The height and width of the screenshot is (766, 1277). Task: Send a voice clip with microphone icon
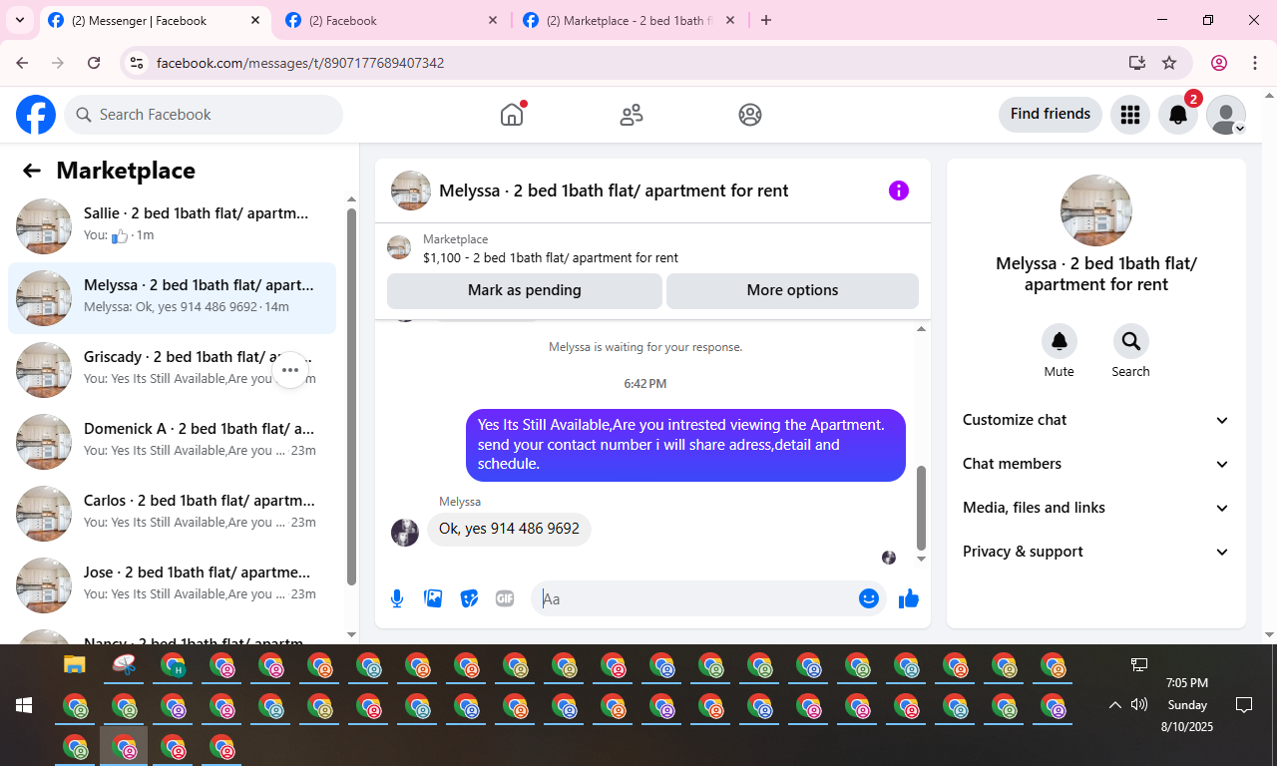point(397,598)
